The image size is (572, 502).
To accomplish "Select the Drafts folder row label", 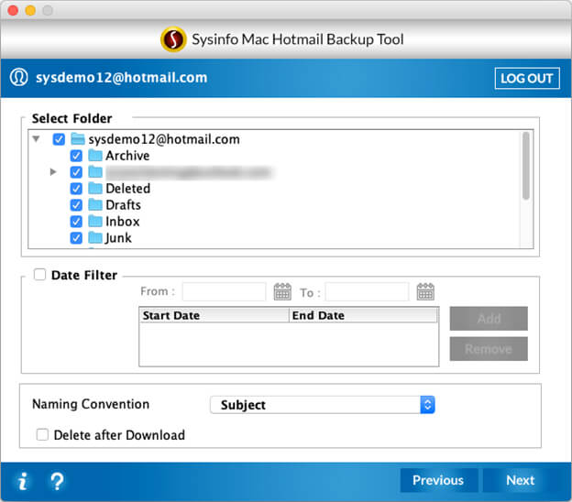I will pyautogui.click(x=124, y=205).
